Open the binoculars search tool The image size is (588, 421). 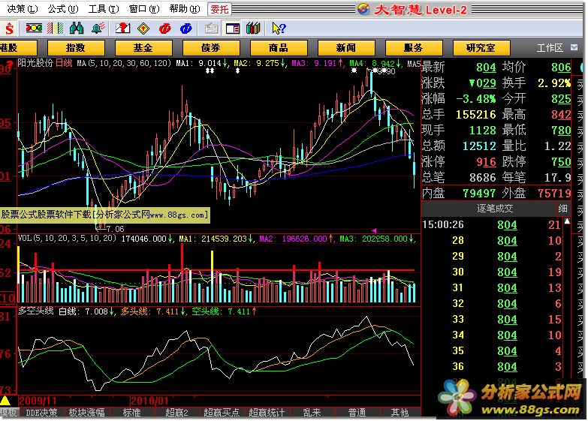pyautogui.click(x=77, y=28)
